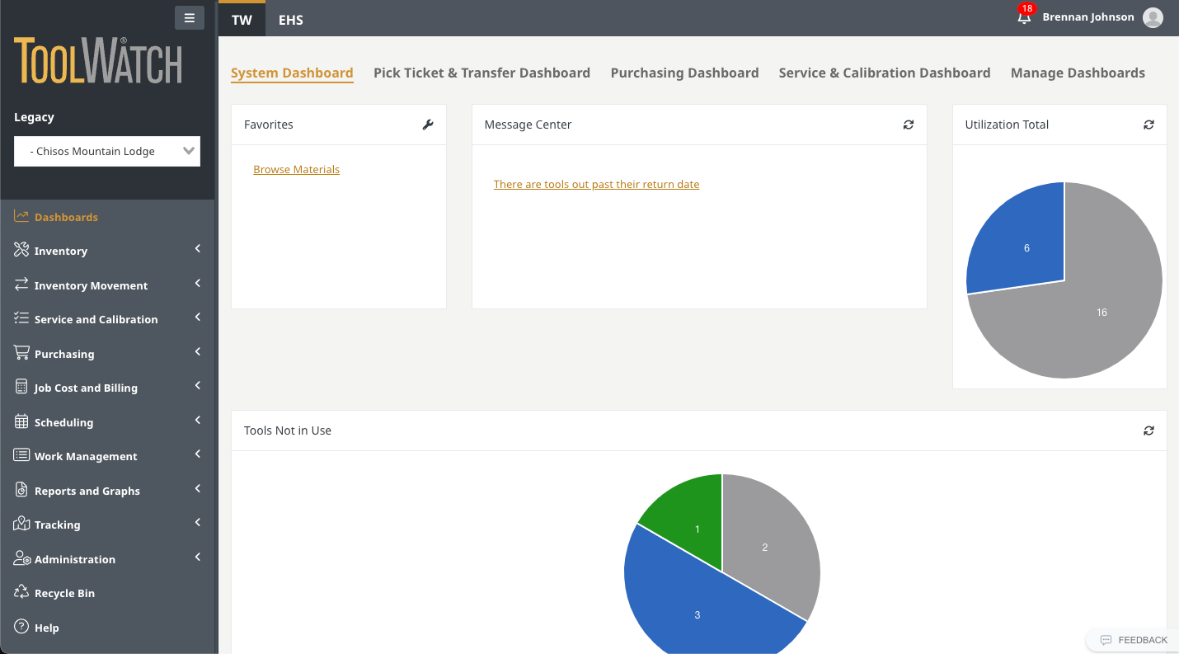This screenshot has width=1179, height=654.
Task: Click the Tracking map icon
Action: coord(21,524)
